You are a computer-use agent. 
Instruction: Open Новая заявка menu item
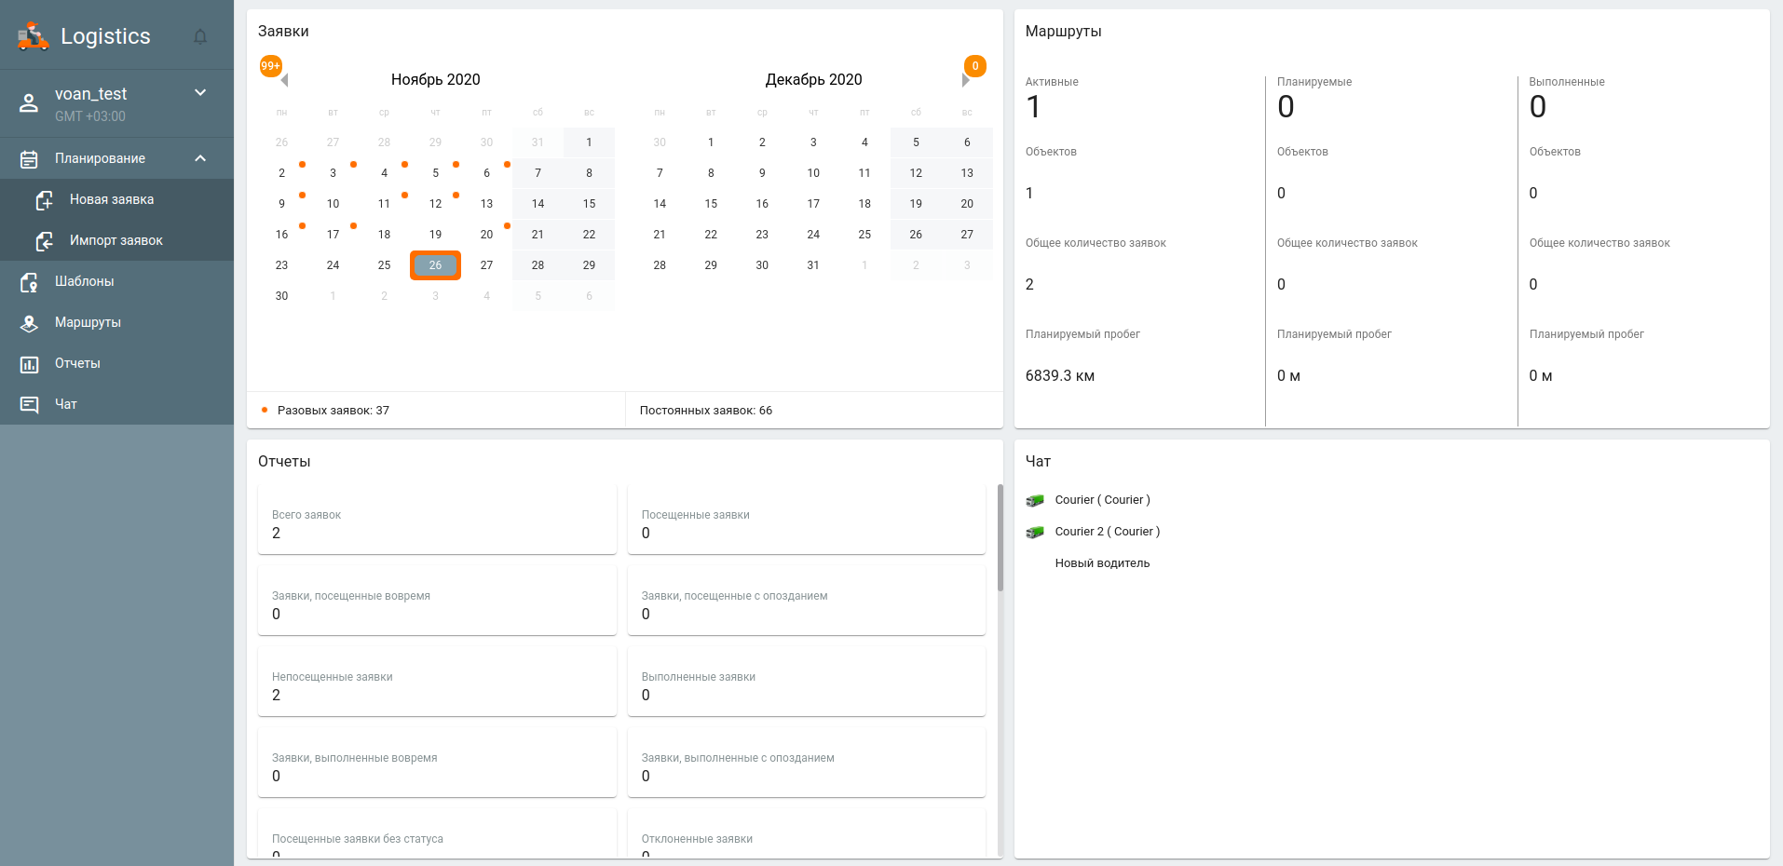(112, 199)
